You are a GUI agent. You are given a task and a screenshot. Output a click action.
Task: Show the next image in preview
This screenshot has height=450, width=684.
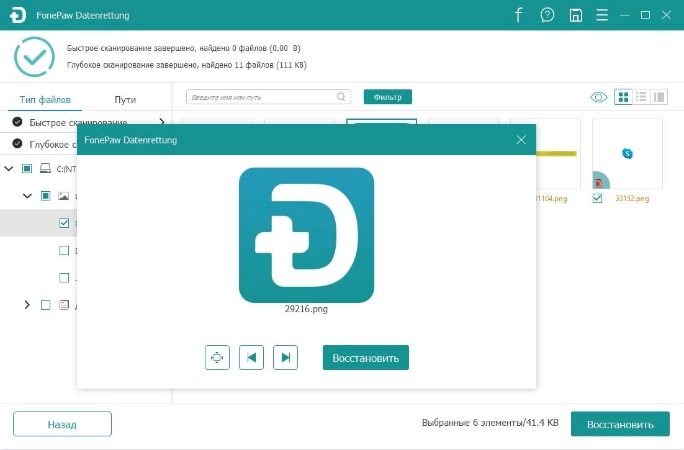pyautogui.click(x=286, y=358)
